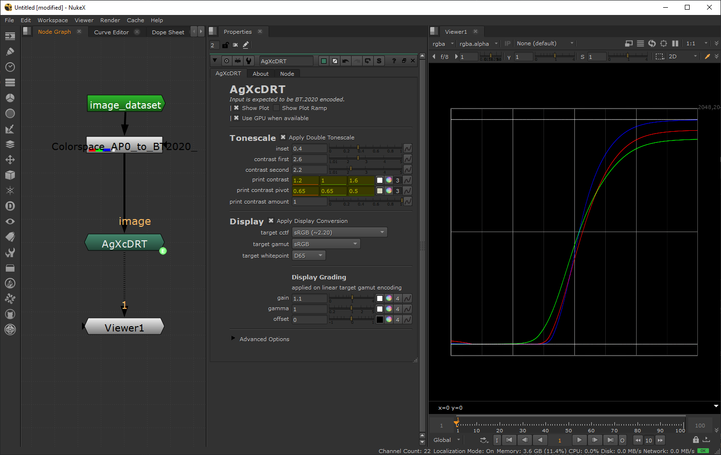The image size is (721, 455).
Task: Open the Filter nodes toolbar menu
Action: click(10, 113)
